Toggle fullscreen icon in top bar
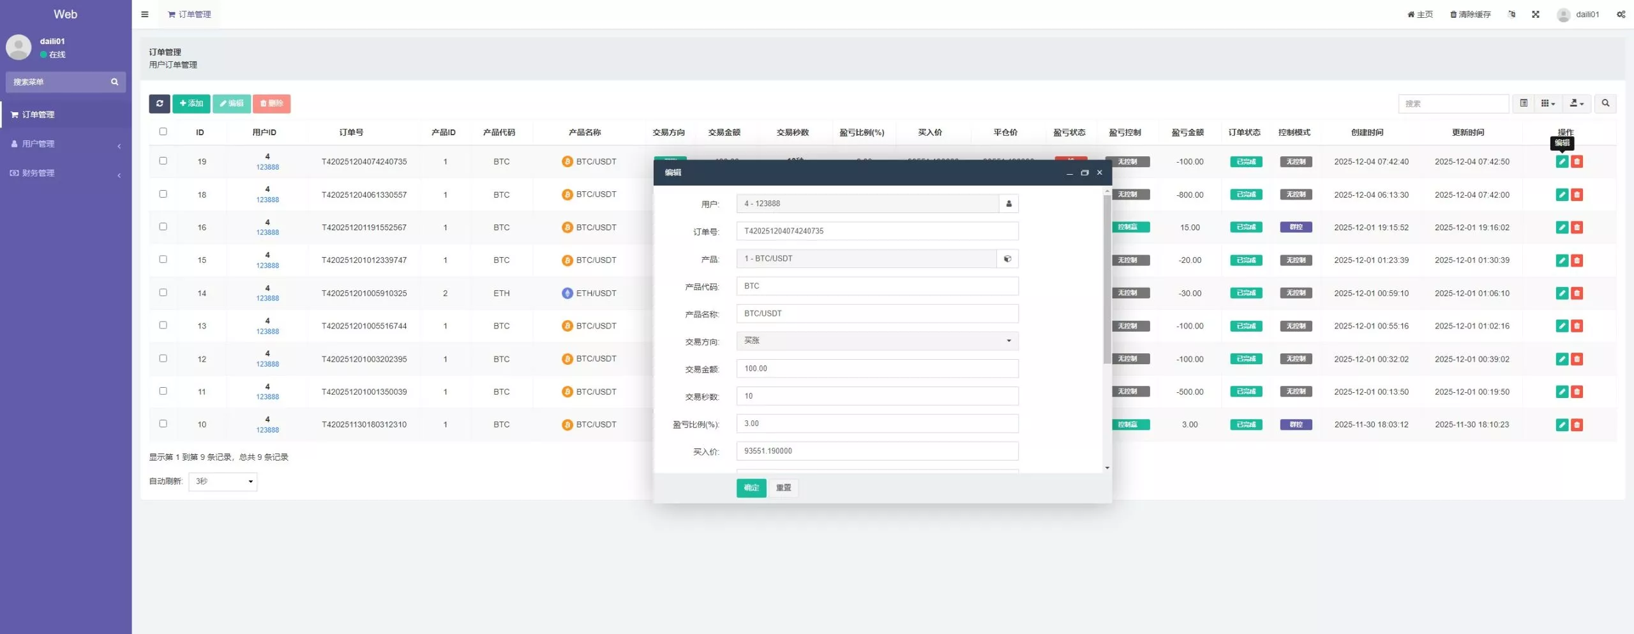 click(x=1535, y=14)
